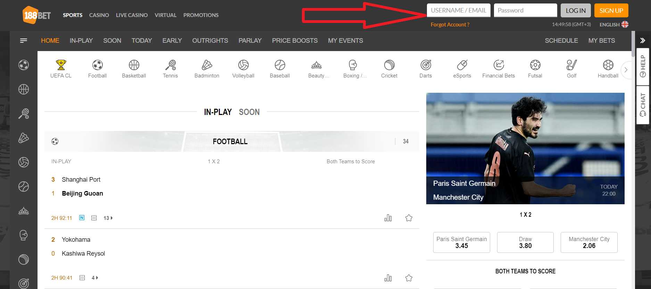651x289 pixels.
Task: Open the LIVE CASINO section
Action: click(x=132, y=15)
